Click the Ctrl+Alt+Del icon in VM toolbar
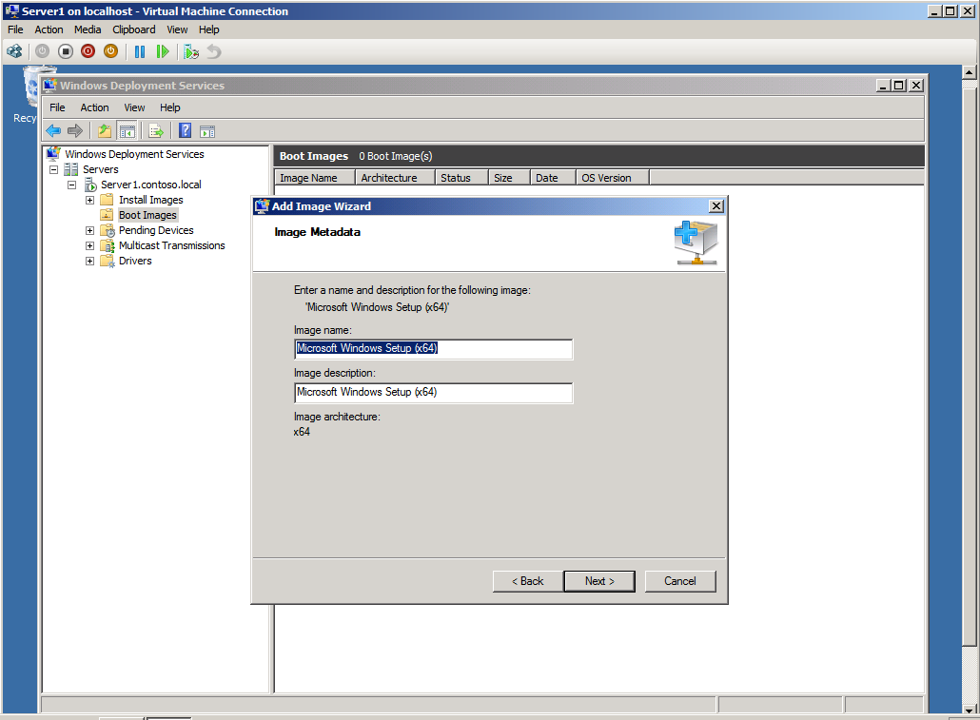The image size is (980, 720). pyautogui.click(x=14, y=51)
